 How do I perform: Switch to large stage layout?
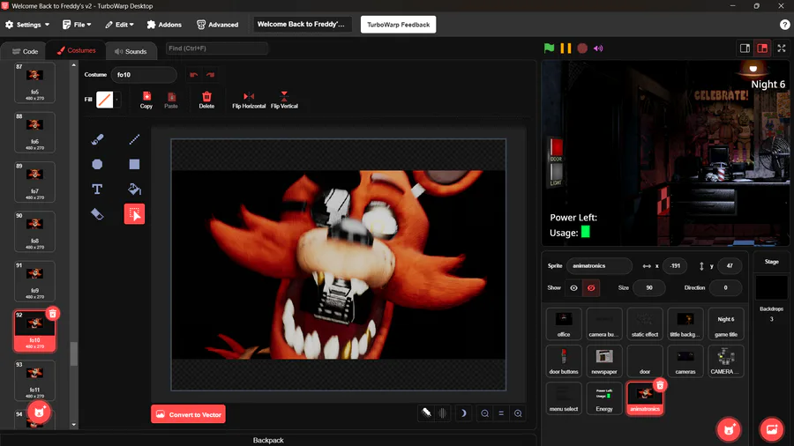762,48
